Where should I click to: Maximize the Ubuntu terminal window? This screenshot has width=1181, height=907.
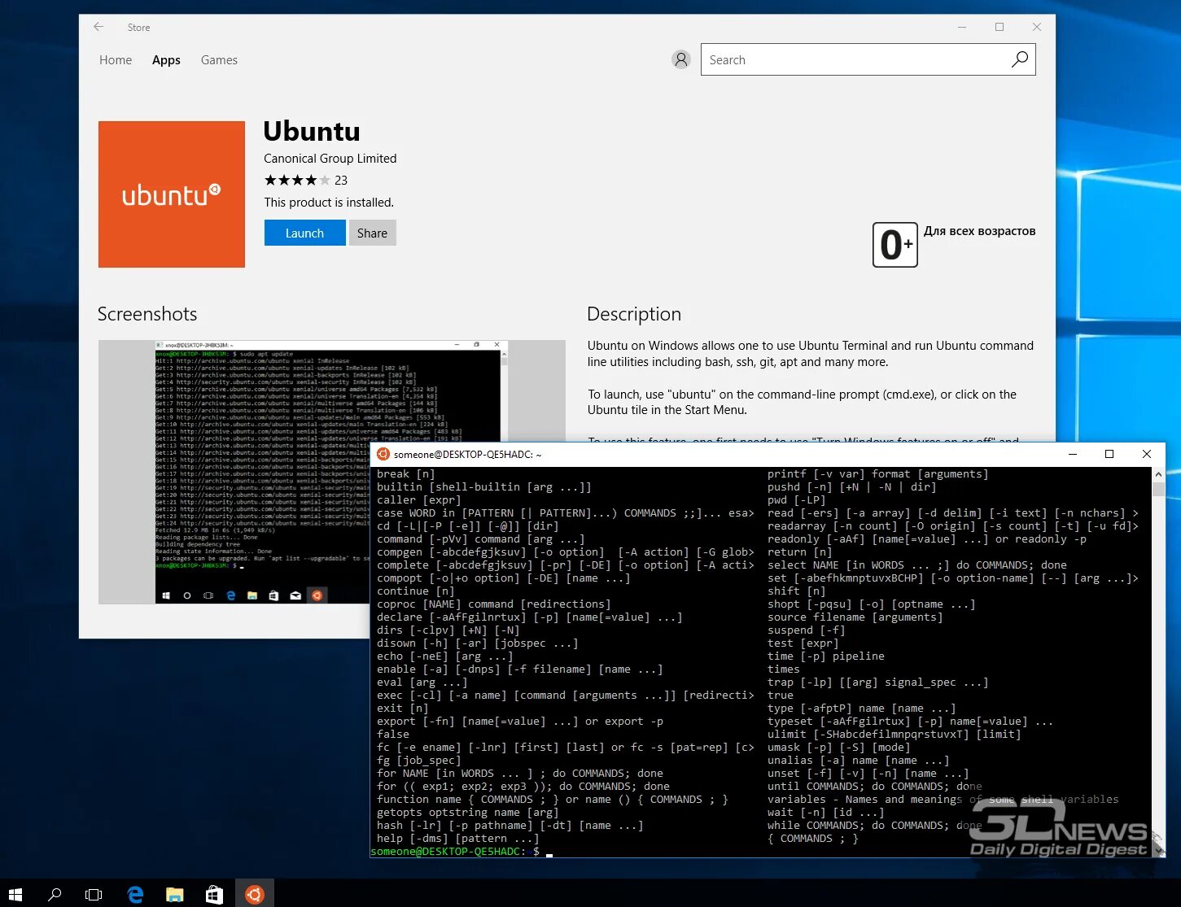click(1109, 454)
